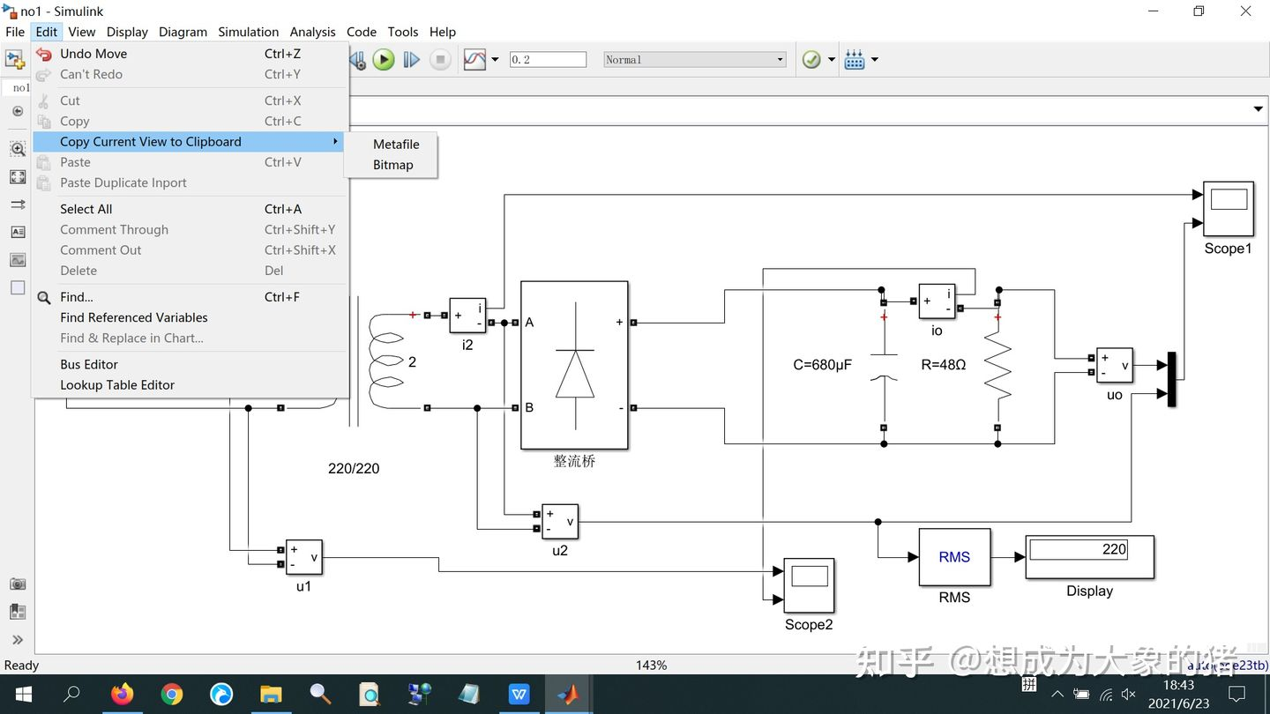Run Model Advisor via green check icon
This screenshot has height=714, width=1270.
[811, 59]
